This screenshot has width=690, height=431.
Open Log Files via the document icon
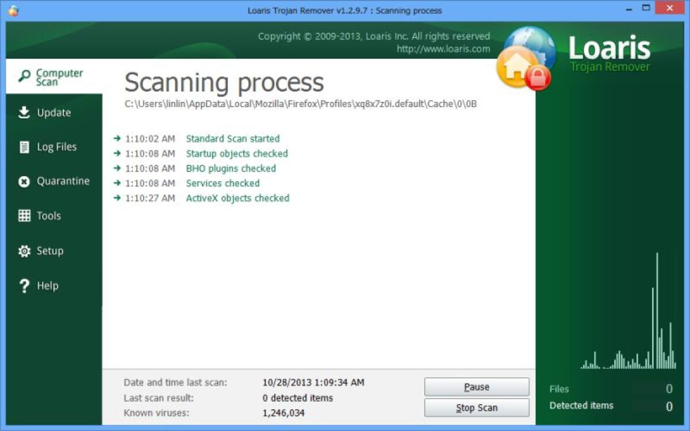click(x=24, y=147)
